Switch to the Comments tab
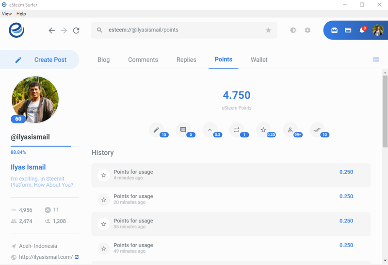The height and width of the screenshot is (265, 388). tap(143, 59)
